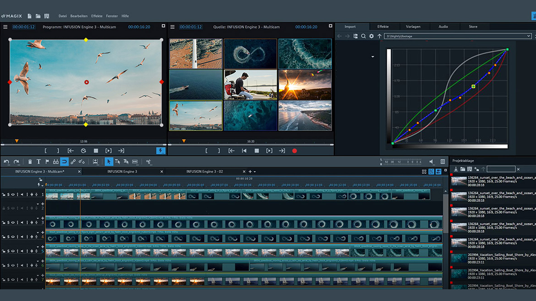536x301 pixels.
Task: Click the search magnifier in Import panel
Action: 363,36
